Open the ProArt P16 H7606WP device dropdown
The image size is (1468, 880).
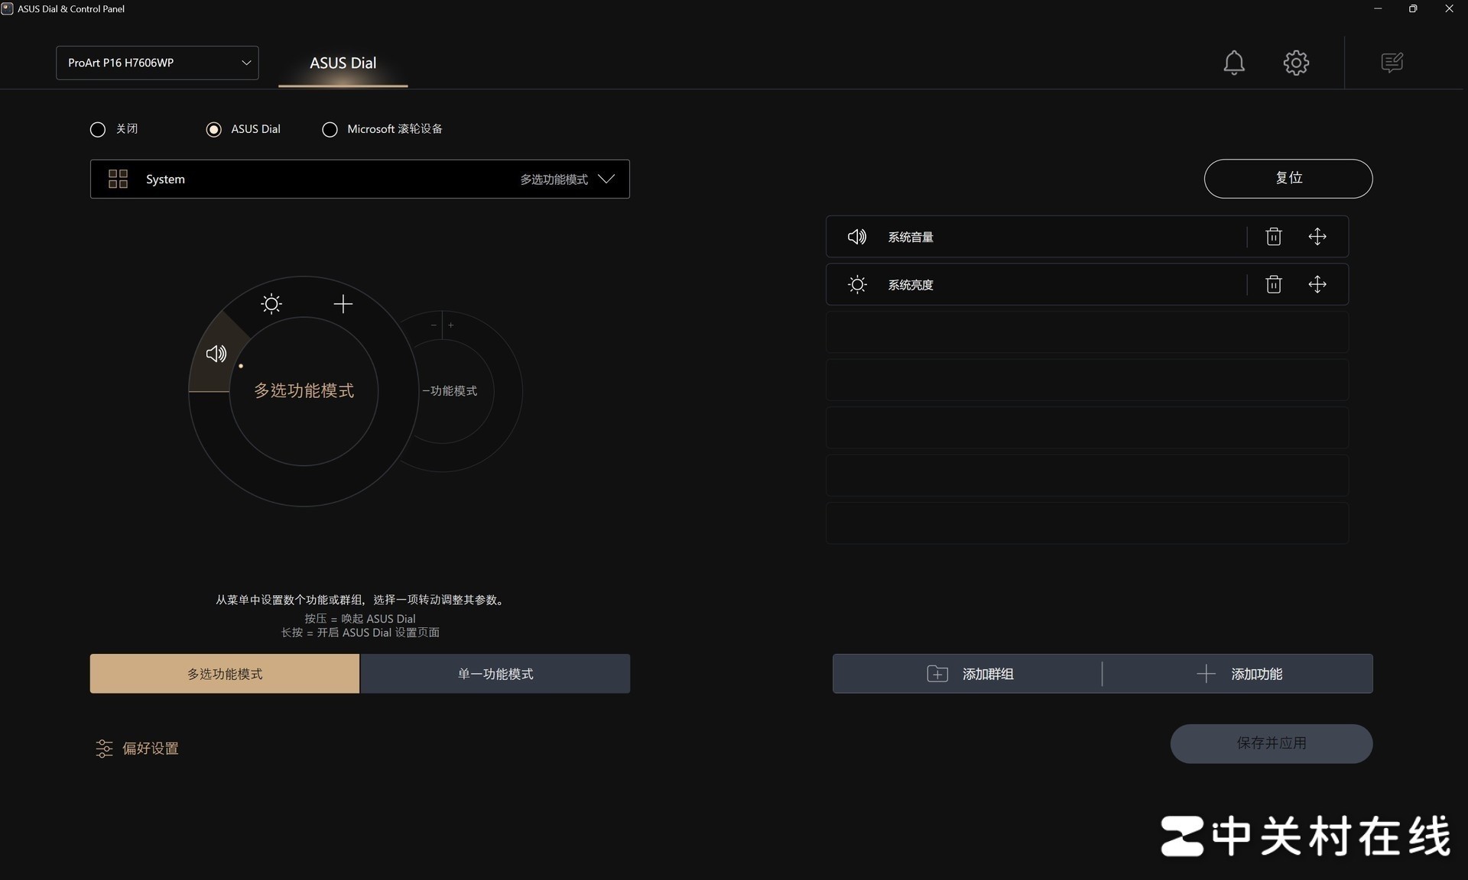coord(158,63)
